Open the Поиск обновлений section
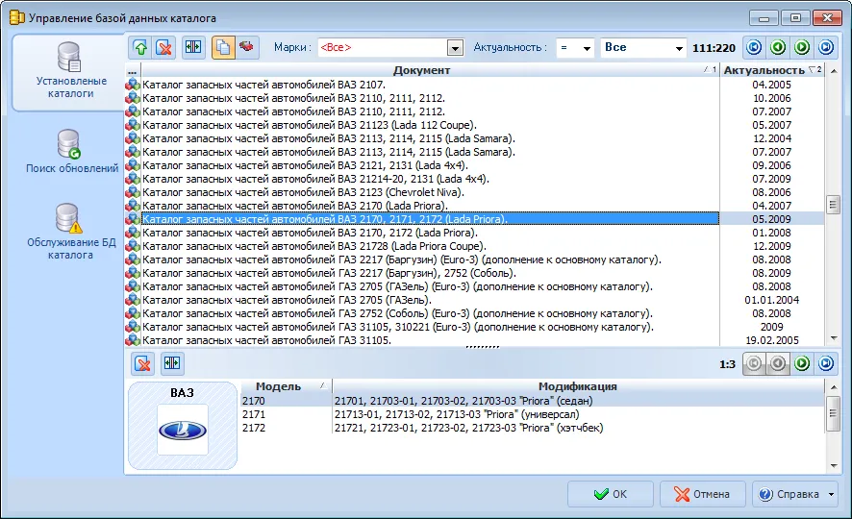The width and height of the screenshot is (852, 519). (x=71, y=152)
